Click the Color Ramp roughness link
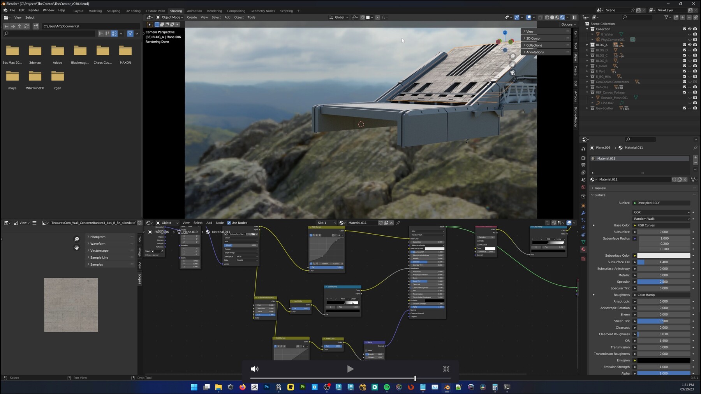 pos(661,295)
